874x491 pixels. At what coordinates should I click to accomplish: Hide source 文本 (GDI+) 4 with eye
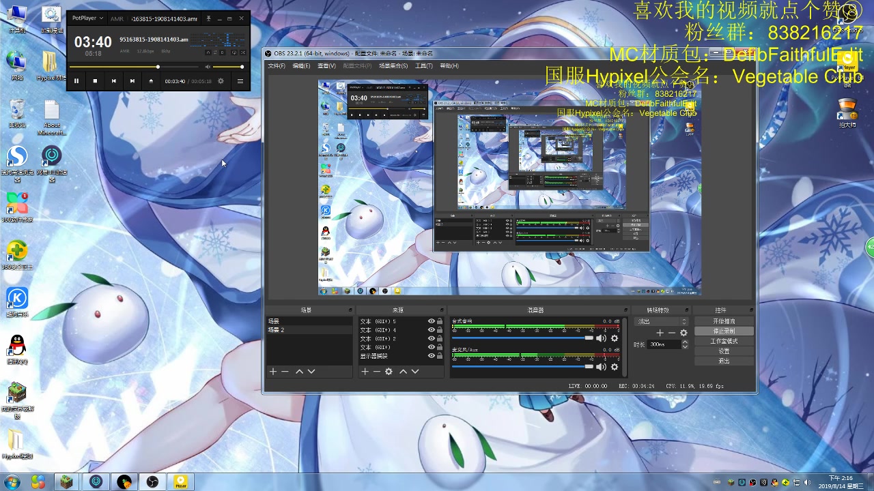pyautogui.click(x=432, y=330)
